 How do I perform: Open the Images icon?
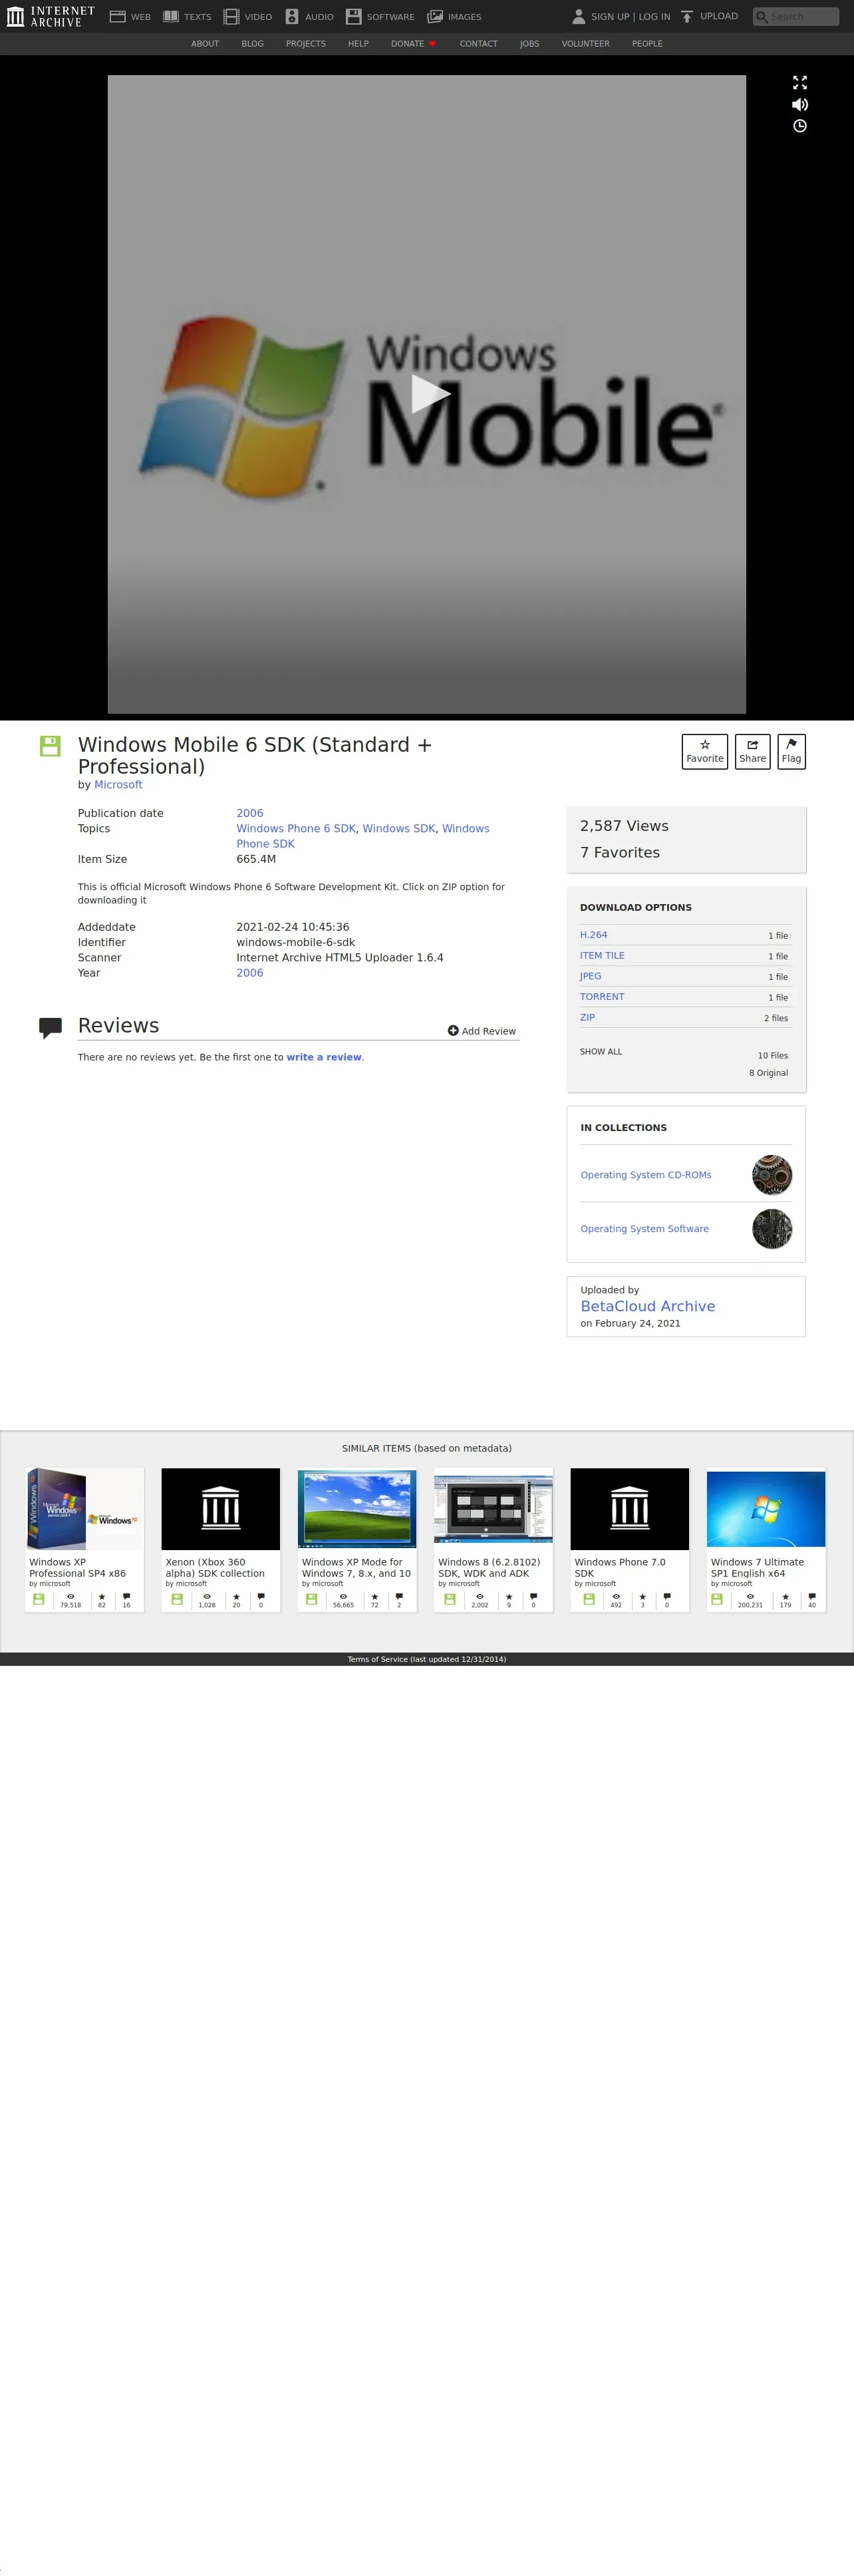tap(435, 16)
